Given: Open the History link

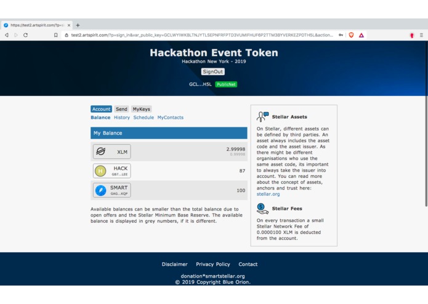Looking at the screenshot, I should point(122,118).
